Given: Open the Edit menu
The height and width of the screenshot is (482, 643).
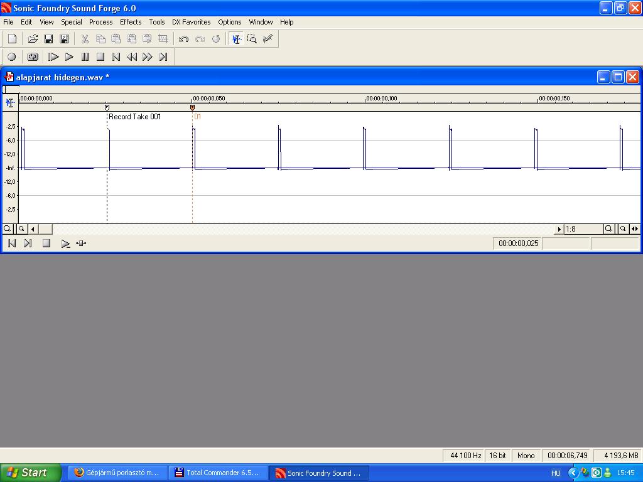Looking at the screenshot, I should pos(26,22).
